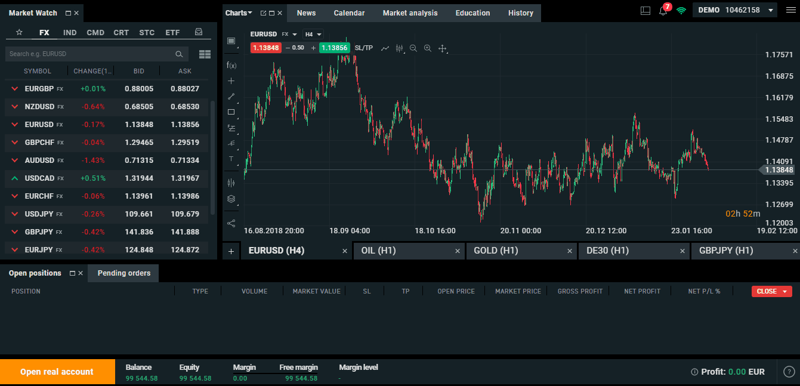This screenshot has width=800, height=386.
Task: Expand the GBPJPY row arrow
Action: 14,232
